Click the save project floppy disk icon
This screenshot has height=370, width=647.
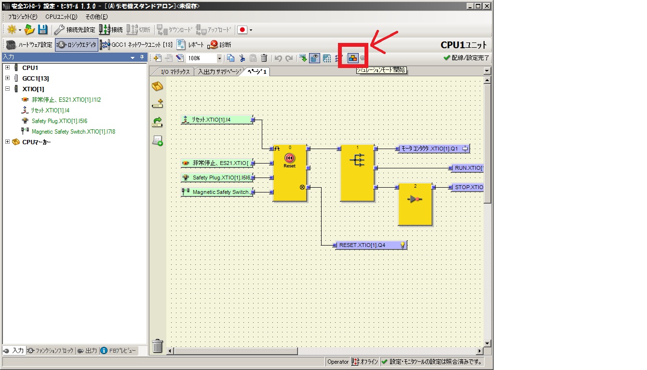click(43, 29)
